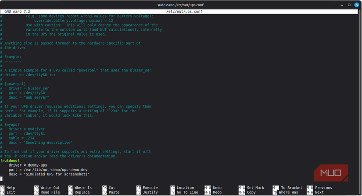Image resolution: width=362 pixels, height=196 pixels.
Task: Click the ^T Execute shortcut
Action: coord(147,188)
